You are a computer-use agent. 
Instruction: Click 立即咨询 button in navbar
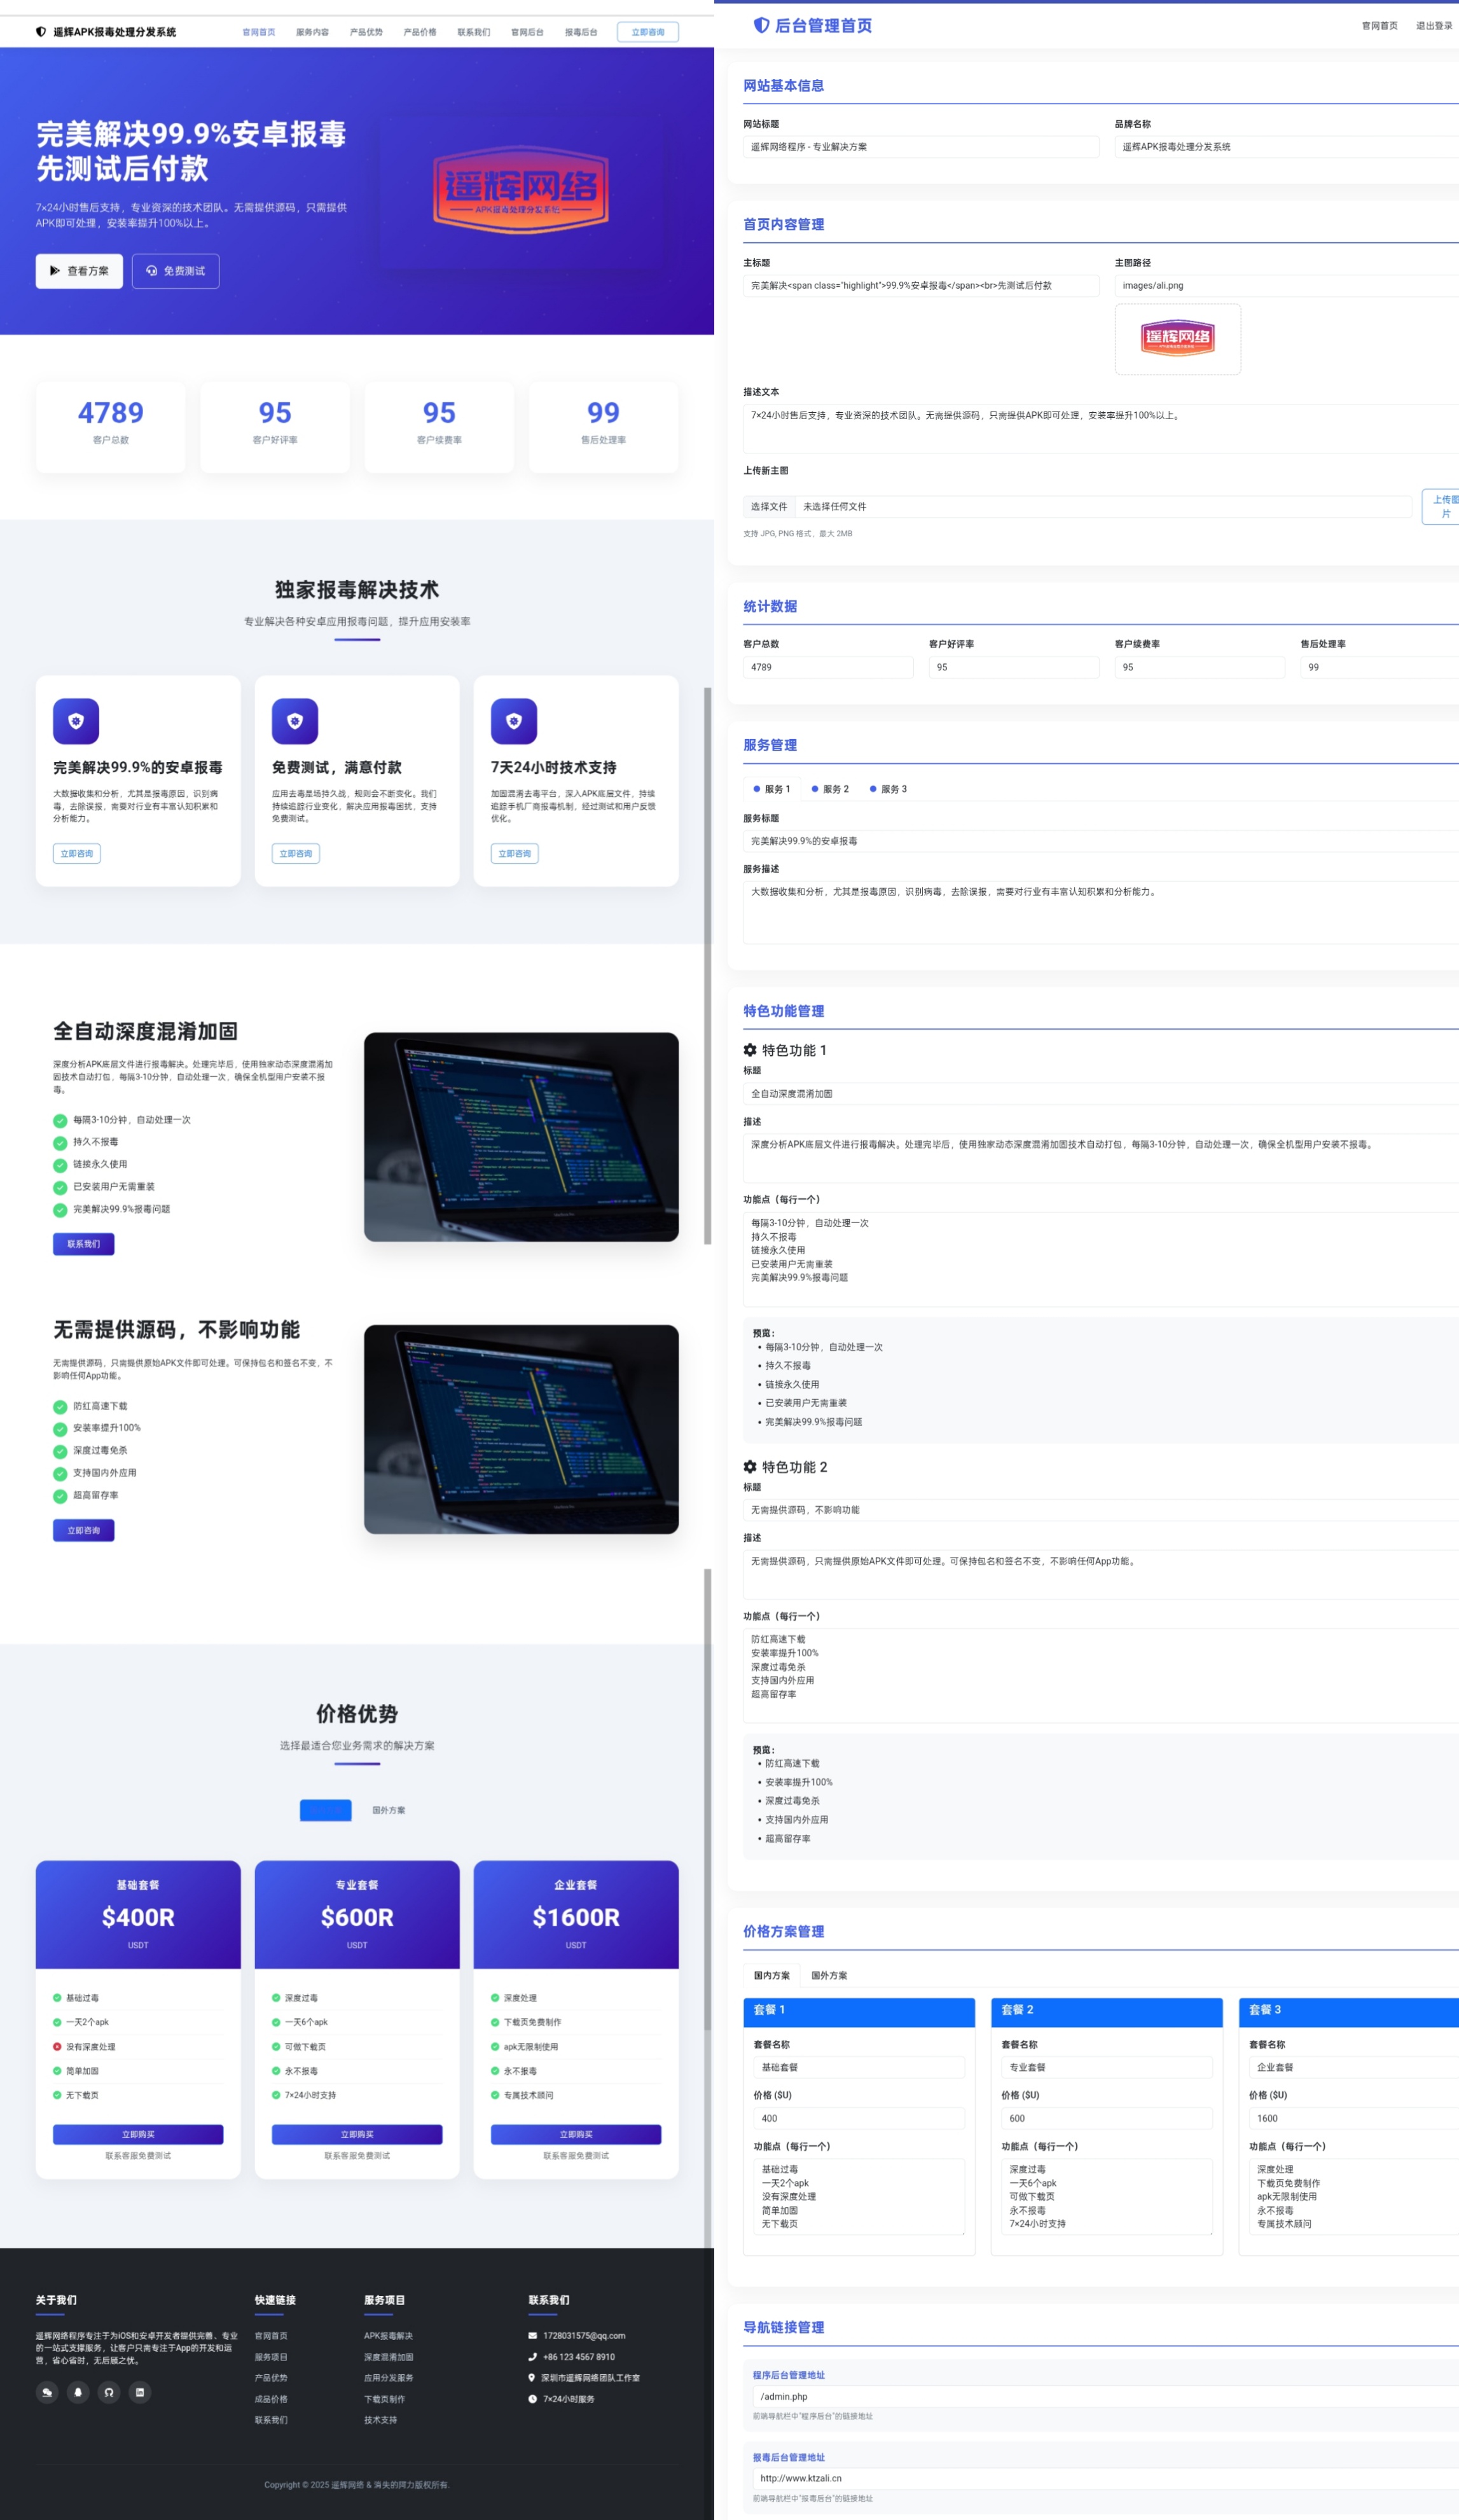pos(648,32)
